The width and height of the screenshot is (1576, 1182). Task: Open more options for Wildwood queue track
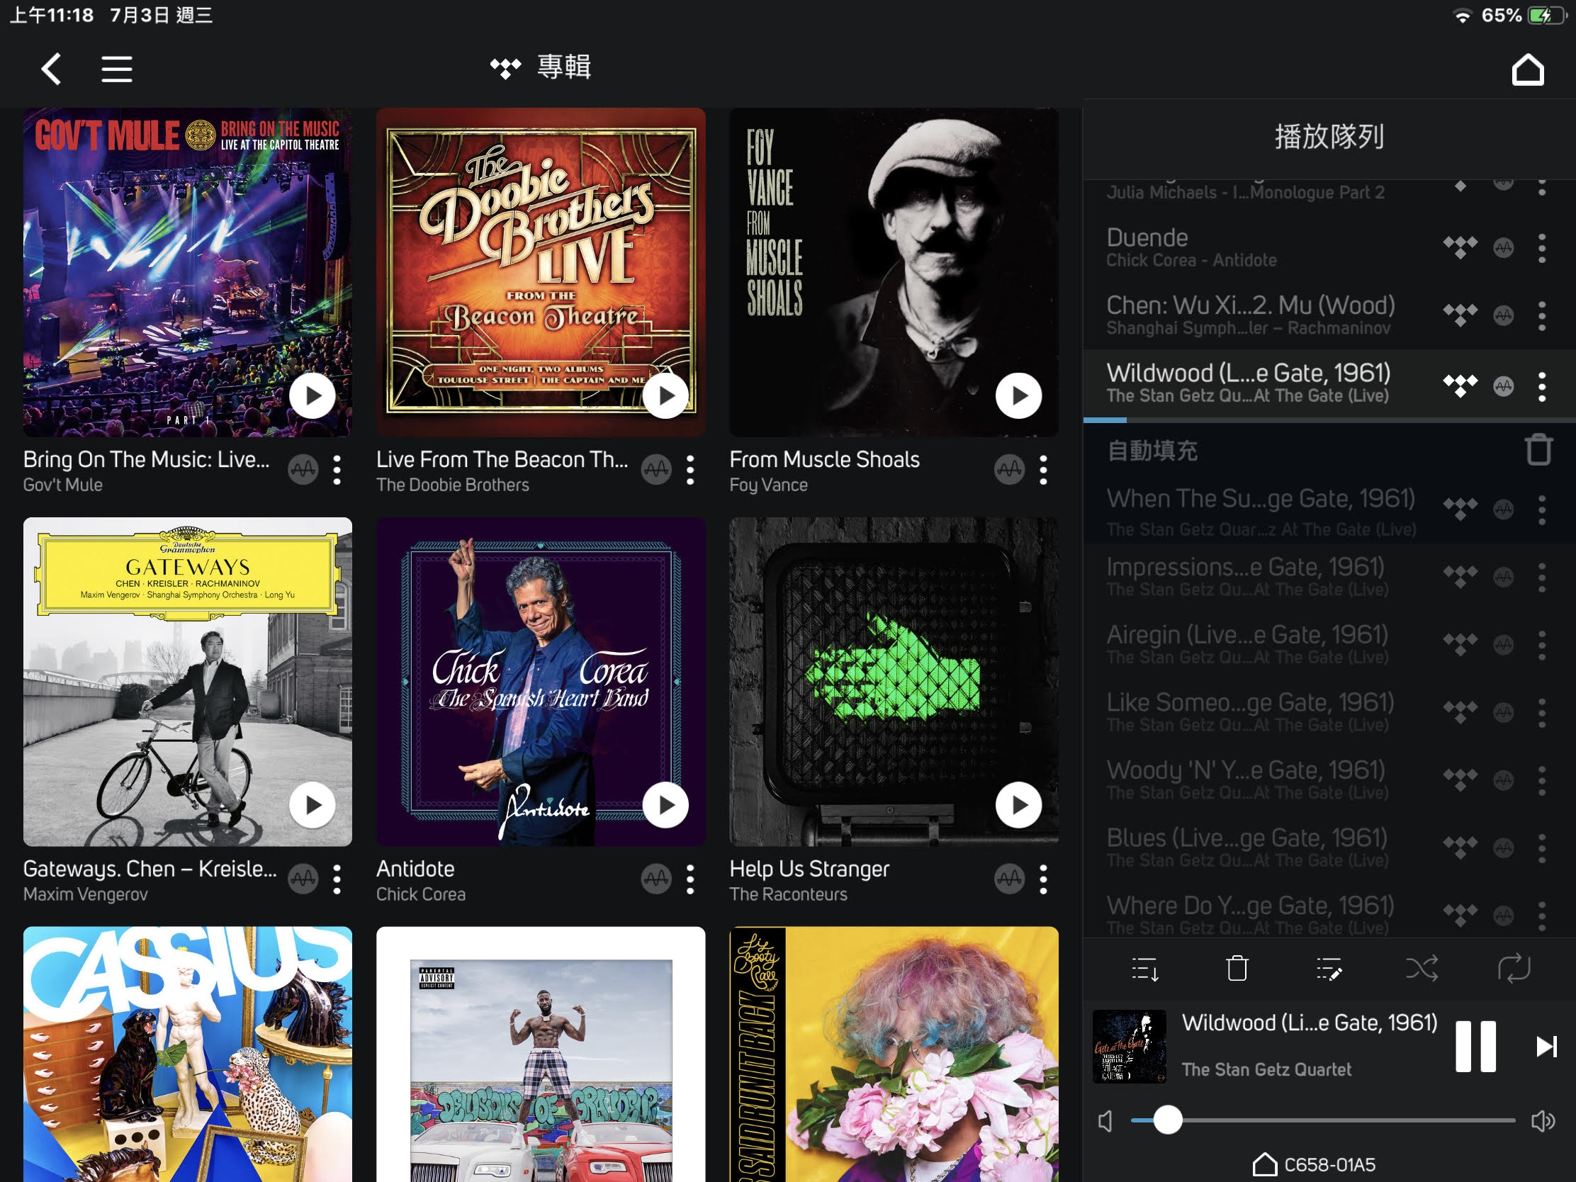coord(1542,387)
